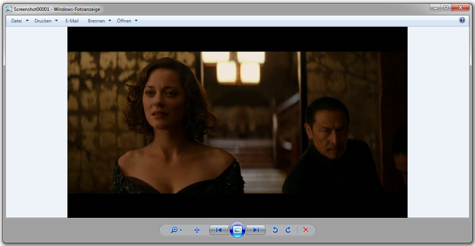Delete the photo with red X
Screen dimensions: 475x246
306,230
